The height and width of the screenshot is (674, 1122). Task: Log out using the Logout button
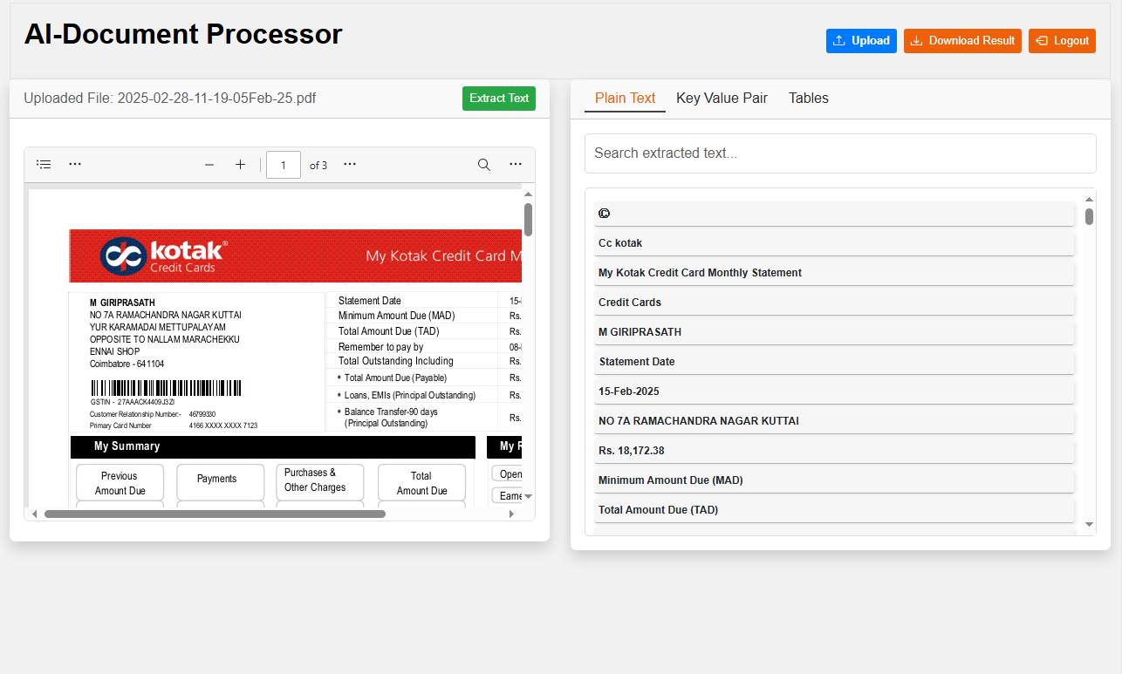(1062, 41)
